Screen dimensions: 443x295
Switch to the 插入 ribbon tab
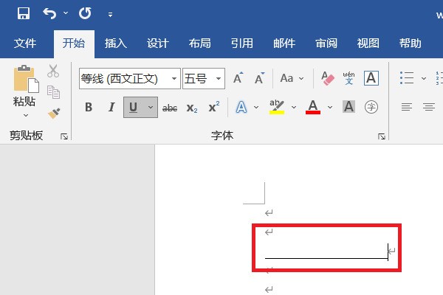(x=116, y=44)
